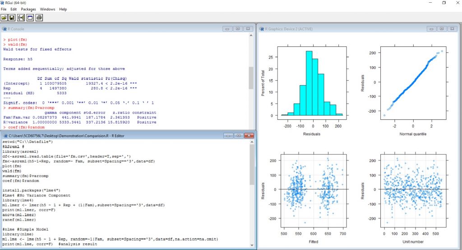Open the Windows menu

pos(47,9)
